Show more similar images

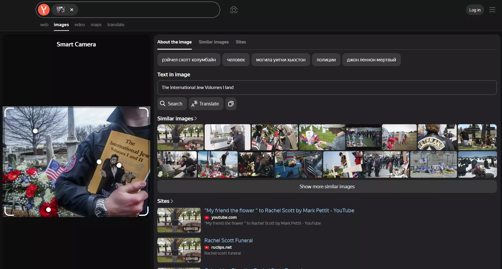point(327,186)
